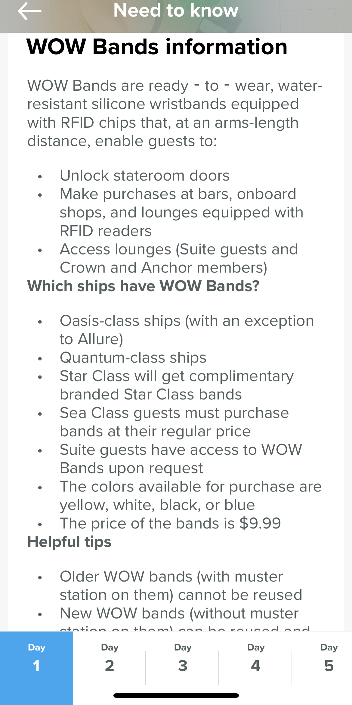Select the Day 1 tab

pyautogui.click(x=36, y=668)
